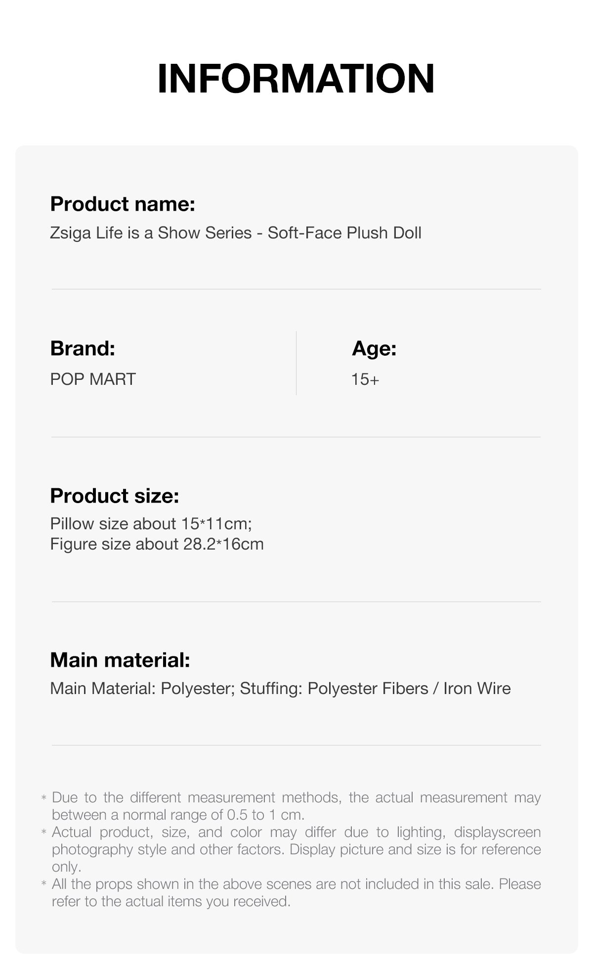Click the Zsiga Life is a Show Series text
Viewport: 593px width, 975px height.
[x=151, y=232]
